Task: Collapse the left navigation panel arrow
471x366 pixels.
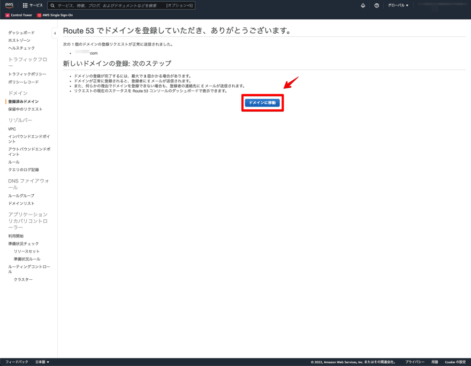Action: [x=55, y=33]
